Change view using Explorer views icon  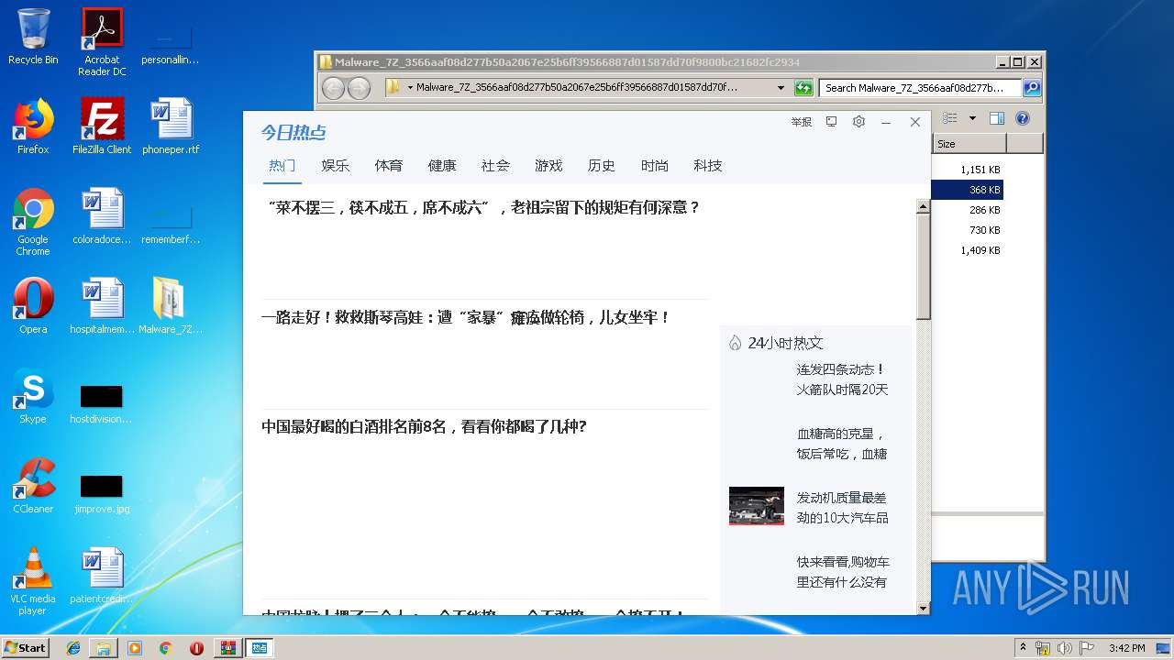950,118
